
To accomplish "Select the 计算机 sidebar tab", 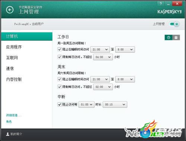I will click(27, 36).
